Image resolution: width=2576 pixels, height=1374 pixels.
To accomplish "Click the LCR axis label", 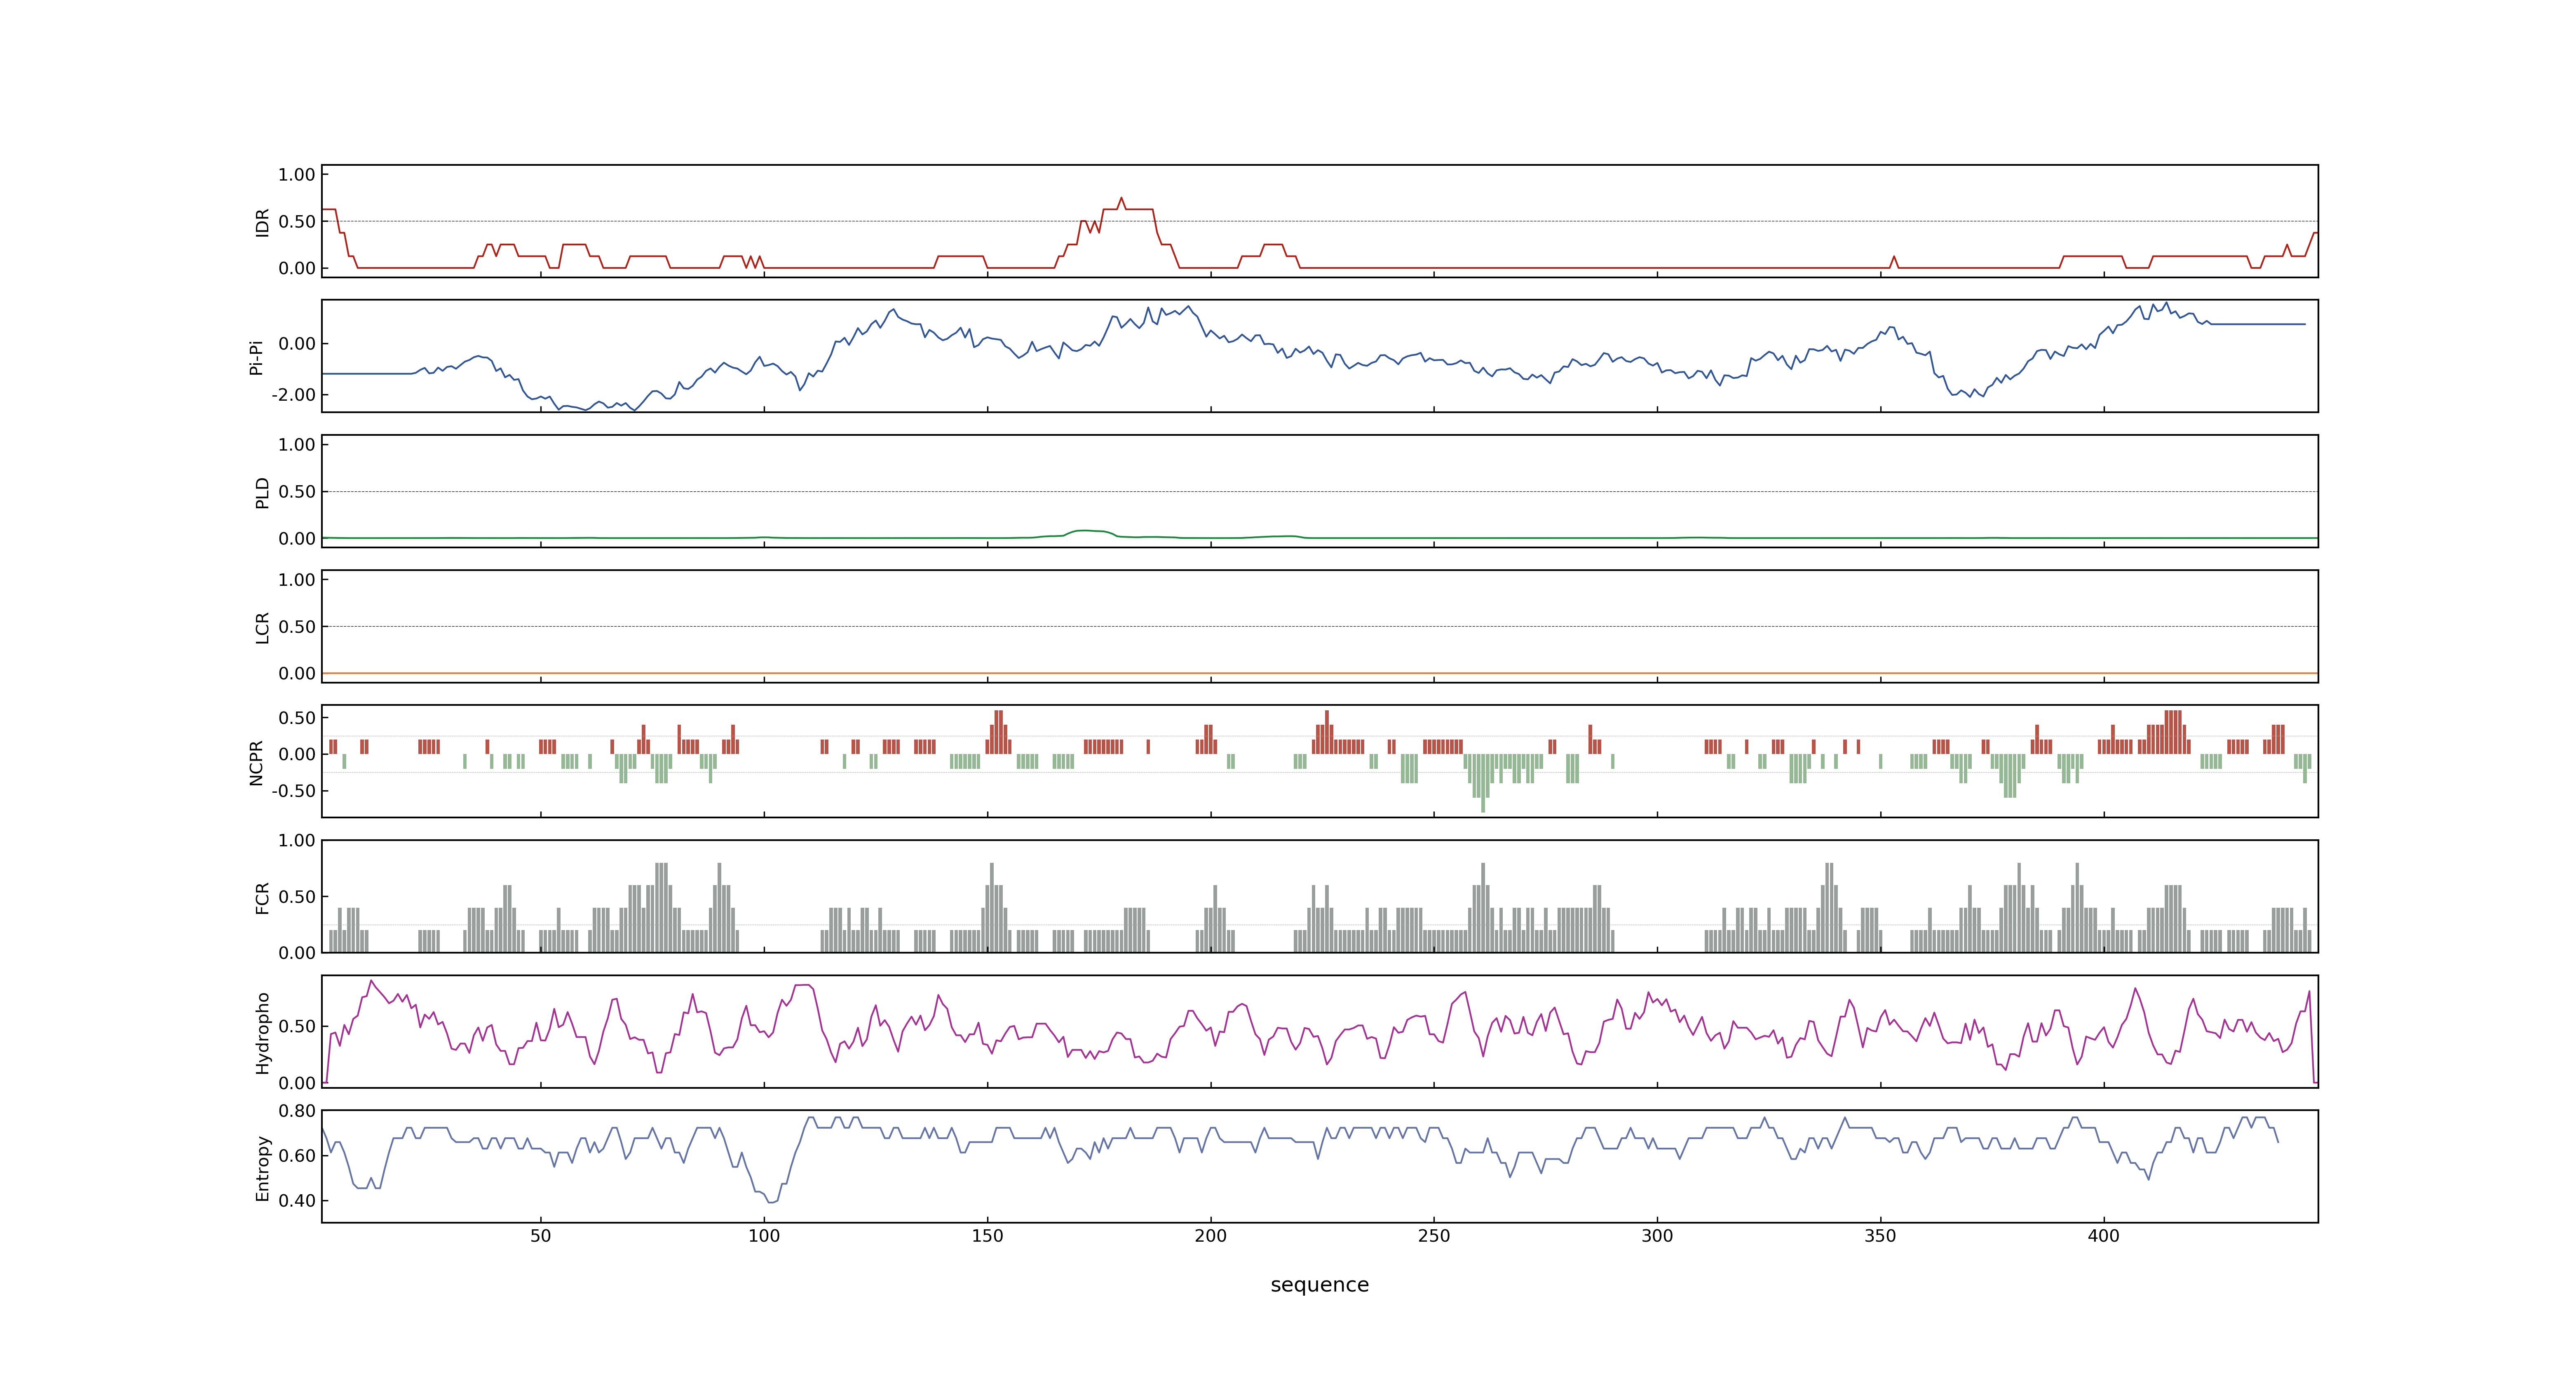I will (262, 627).
